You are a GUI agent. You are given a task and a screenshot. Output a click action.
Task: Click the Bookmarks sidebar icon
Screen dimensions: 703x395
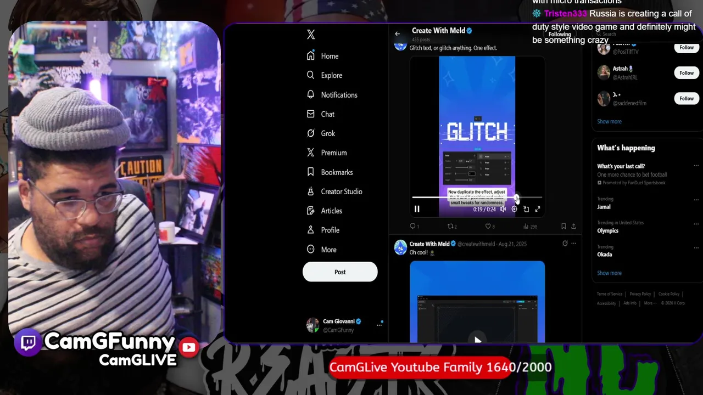tap(311, 172)
